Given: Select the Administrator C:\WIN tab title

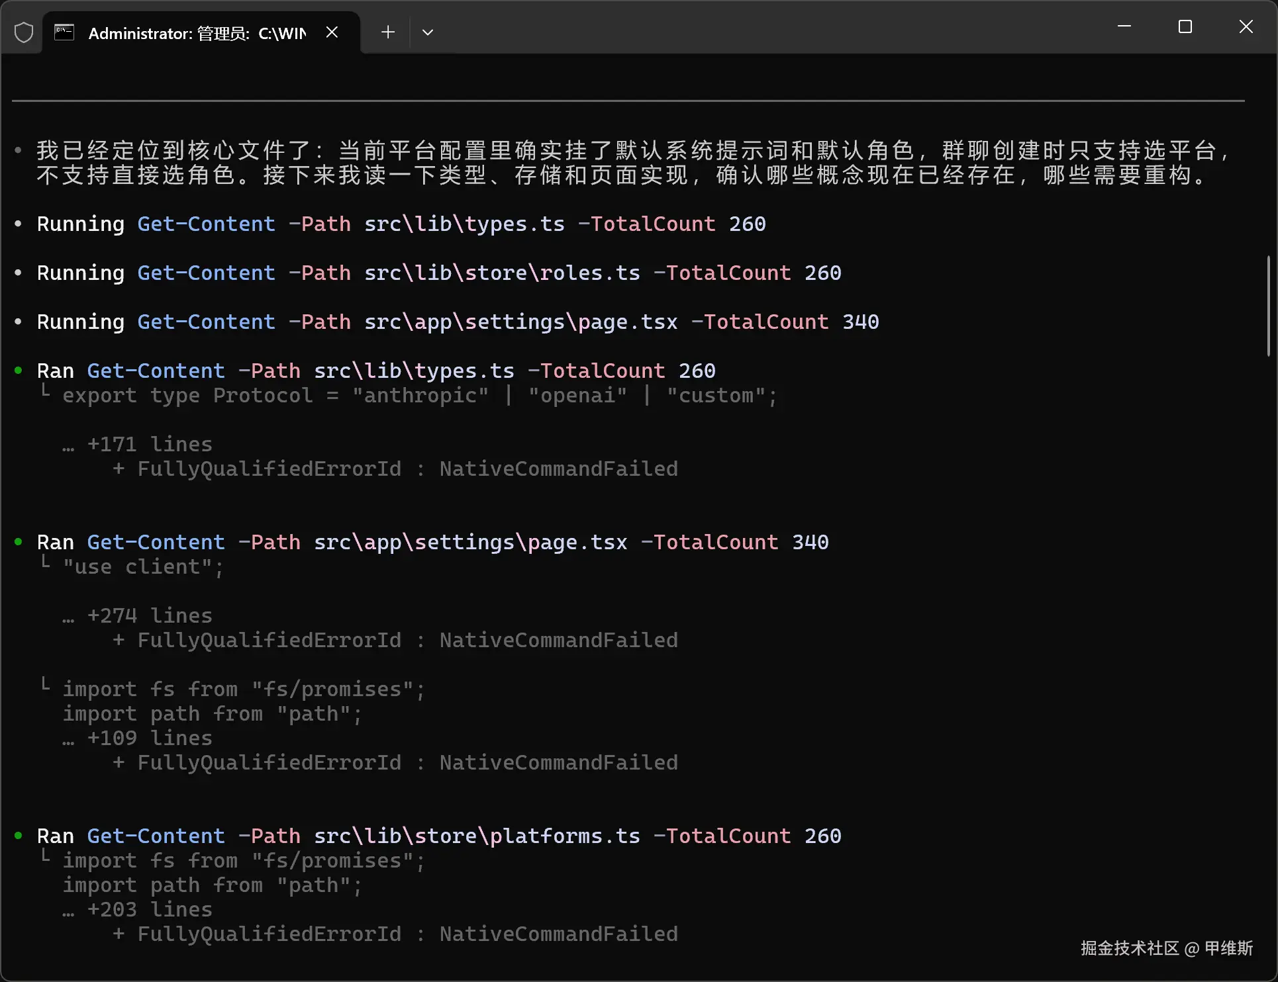Looking at the screenshot, I should pos(197,33).
